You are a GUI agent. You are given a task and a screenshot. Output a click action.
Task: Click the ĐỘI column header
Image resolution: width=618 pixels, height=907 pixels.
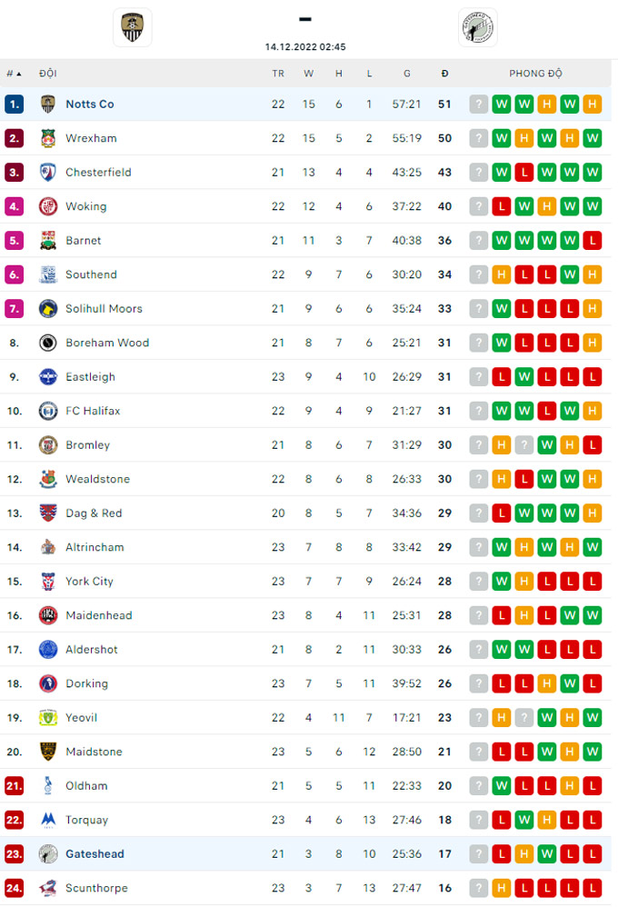(48, 74)
